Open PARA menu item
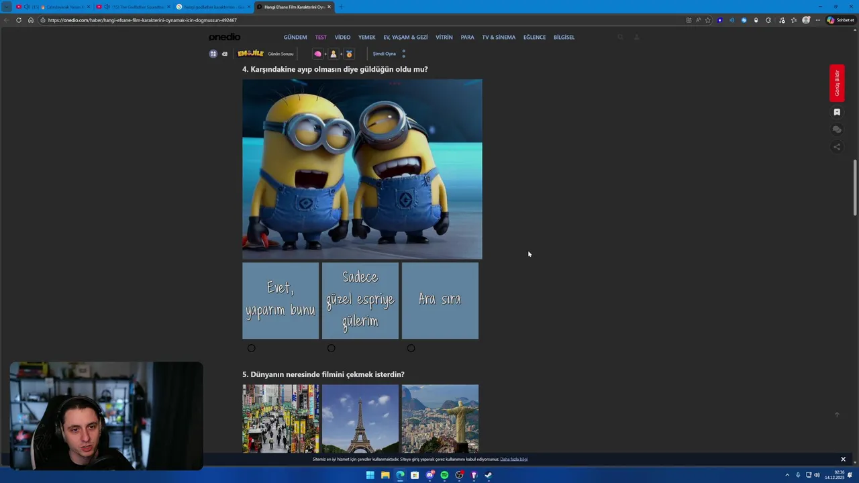 (x=467, y=37)
